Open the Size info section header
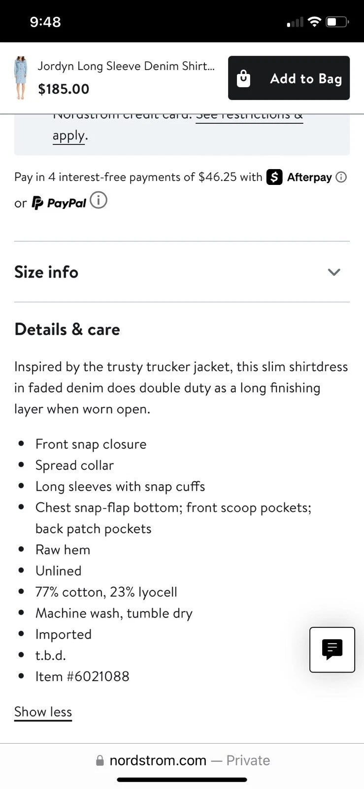Screen dimensions: 364x789 click(x=182, y=272)
